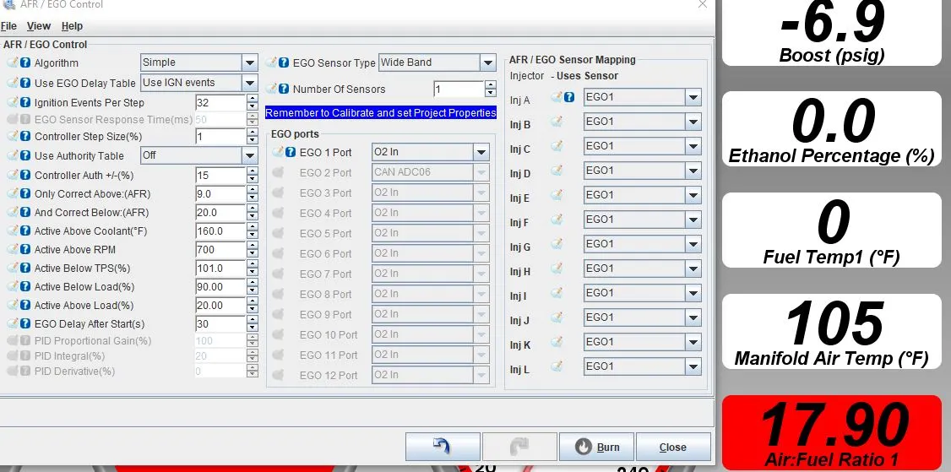
Task: Click the Close button
Action: 673,448
